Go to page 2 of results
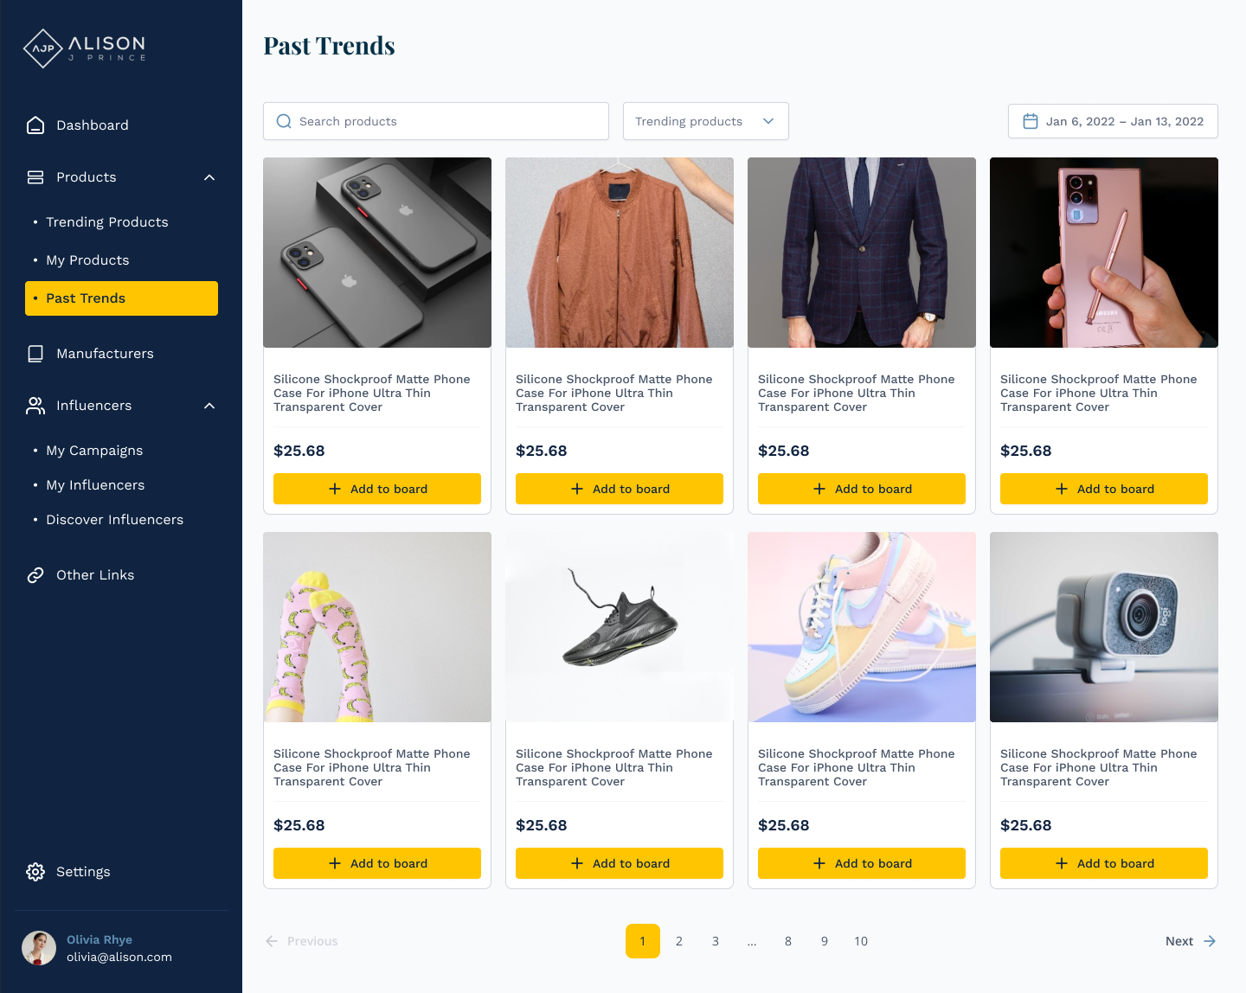The width and height of the screenshot is (1246, 993). click(x=679, y=941)
